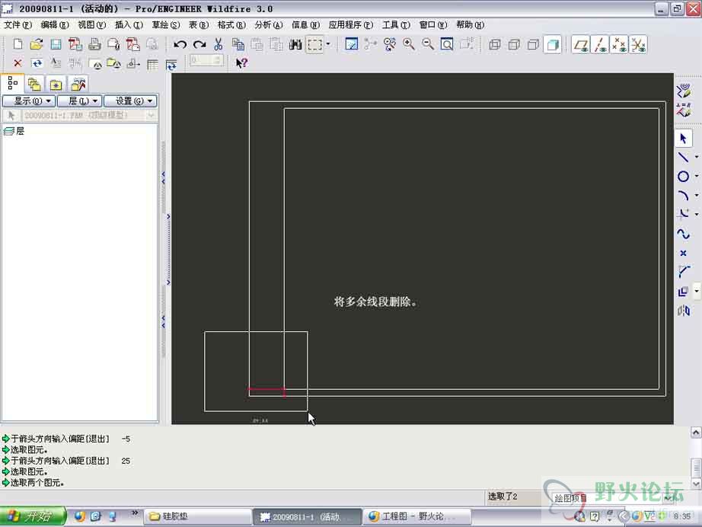Viewport: 702px width, 527px height.
Task: Open a file with the folder icon
Action: coord(37,44)
